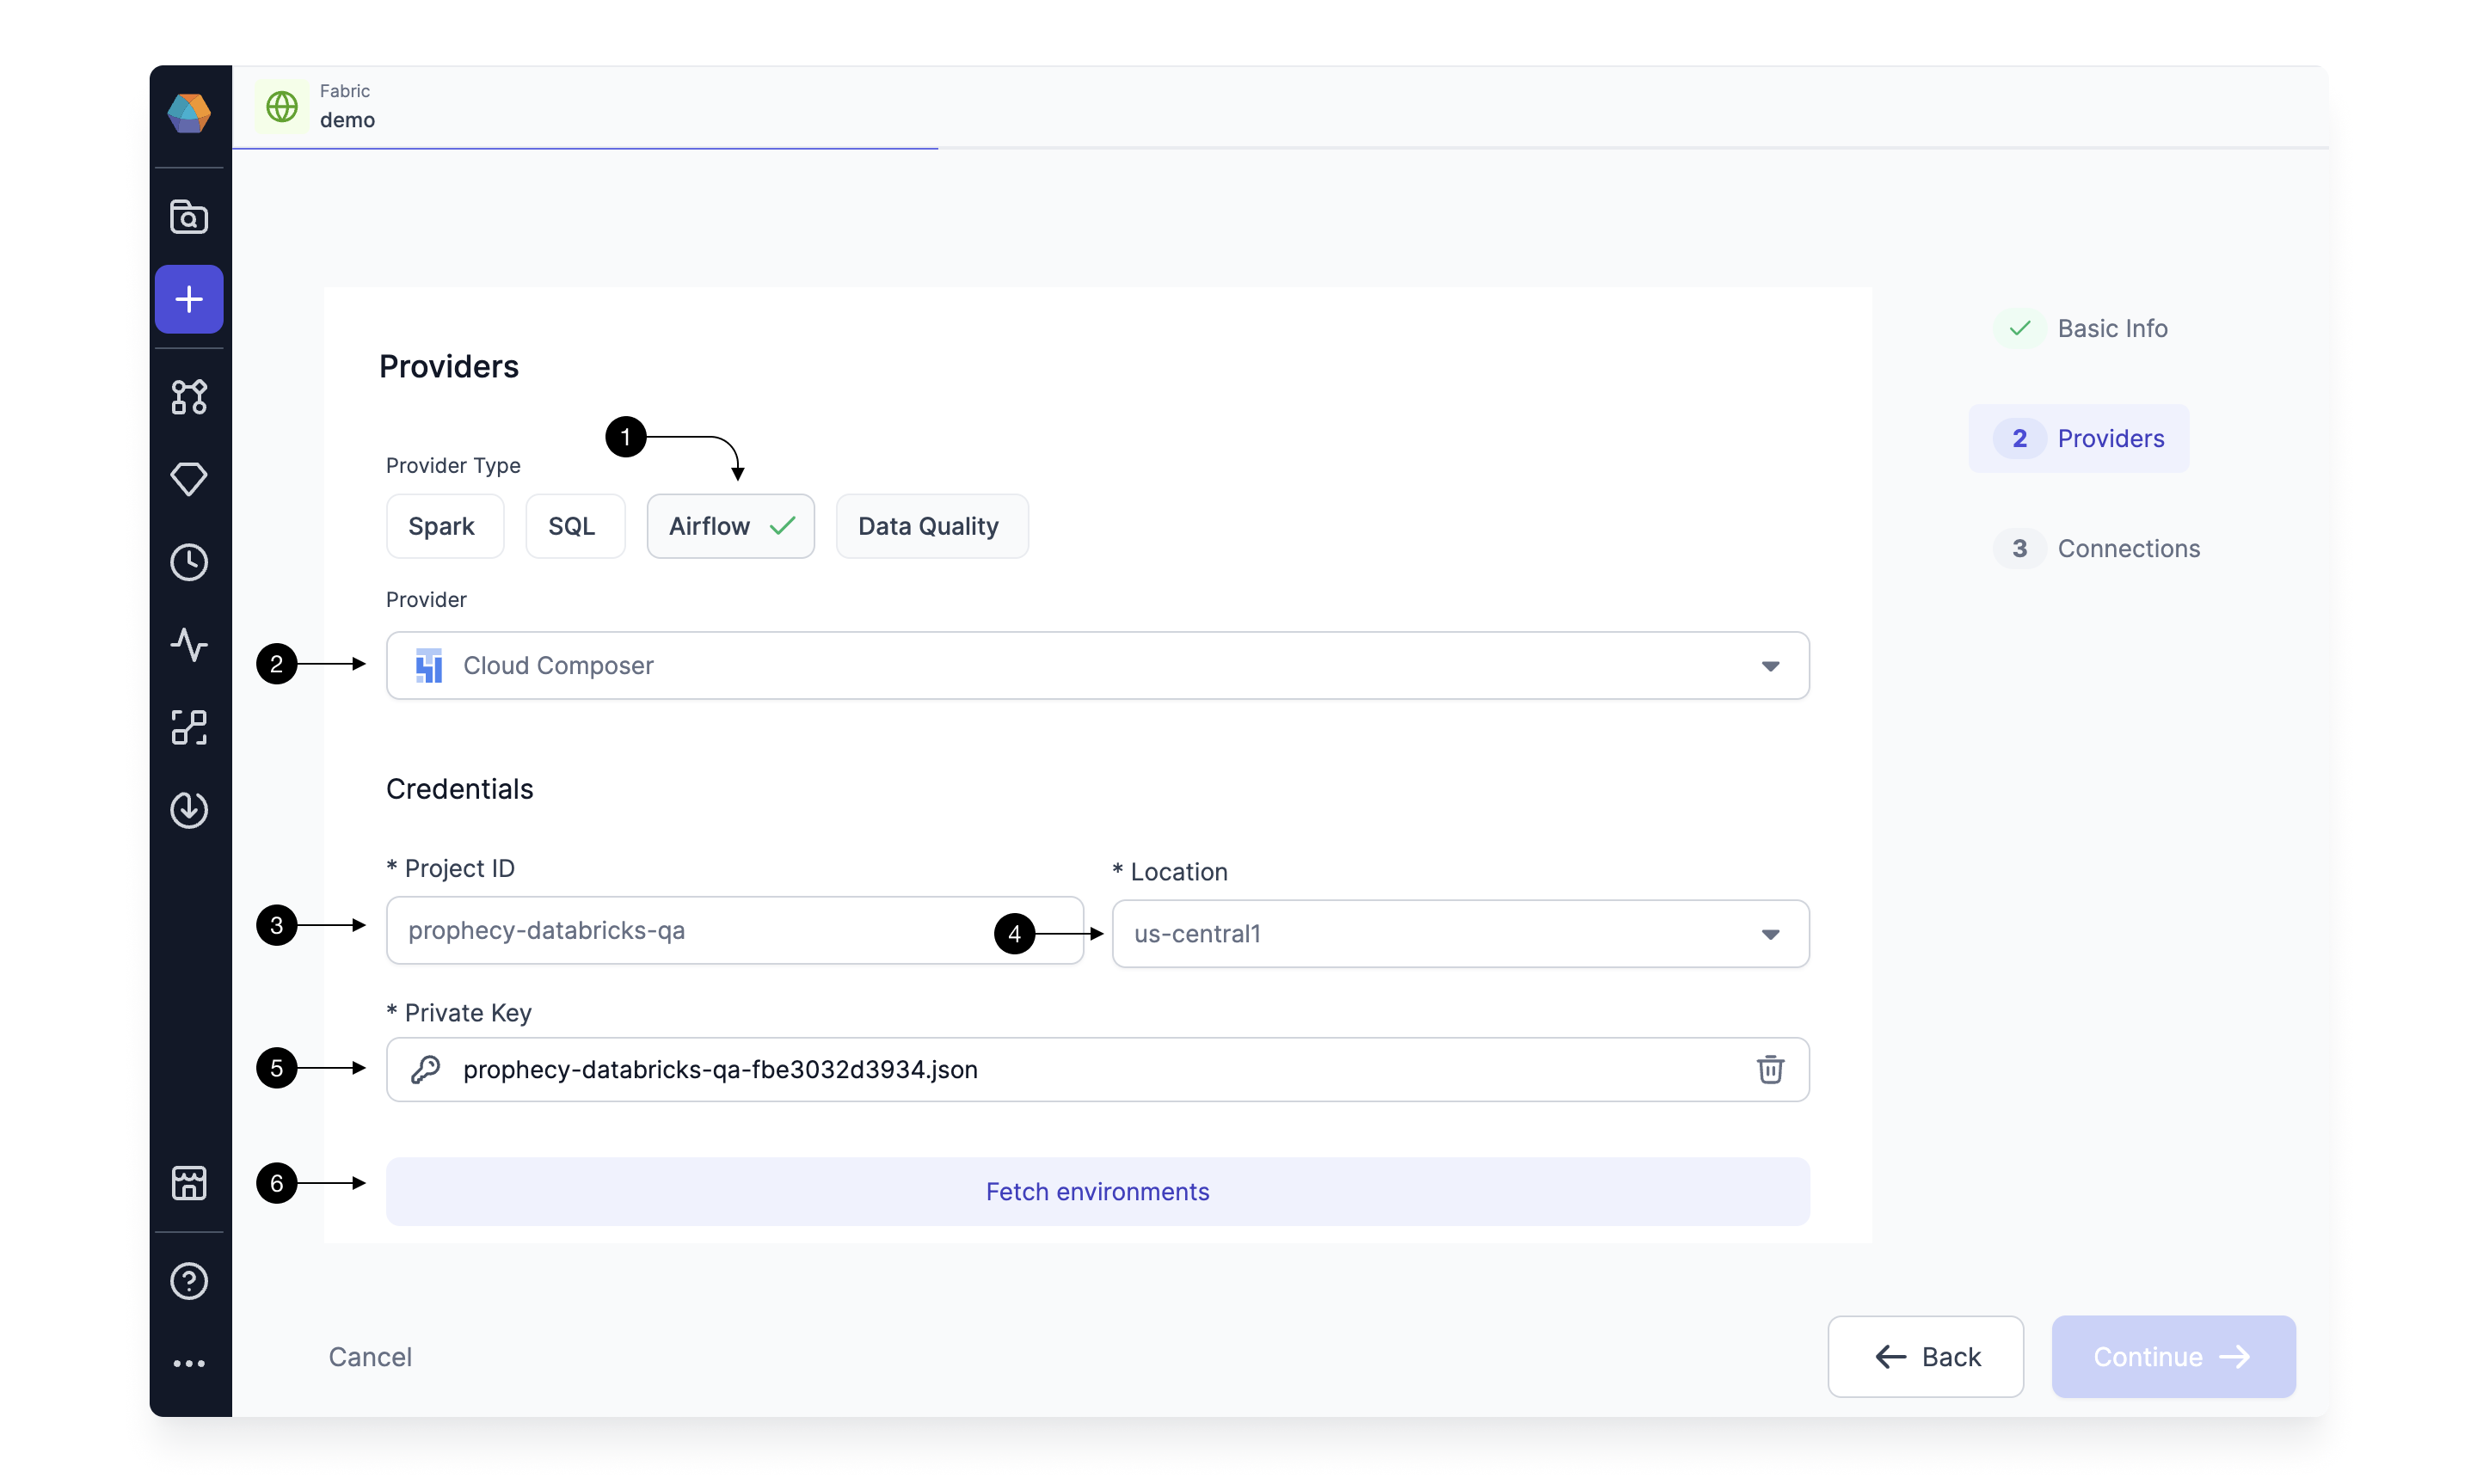Open the download arrow sidebar icon

[x=188, y=809]
